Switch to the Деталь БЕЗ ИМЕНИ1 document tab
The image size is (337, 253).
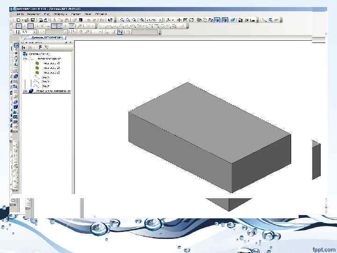pos(47,37)
